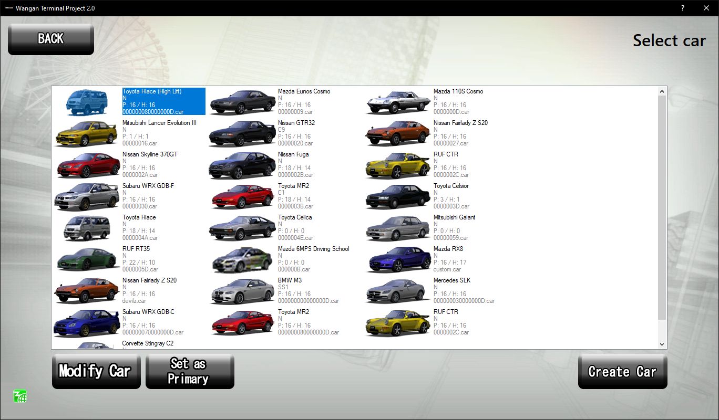The height and width of the screenshot is (420, 719).
Task: Click the Mazda 6MPS Driving School car image
Action: click(242, 259)
